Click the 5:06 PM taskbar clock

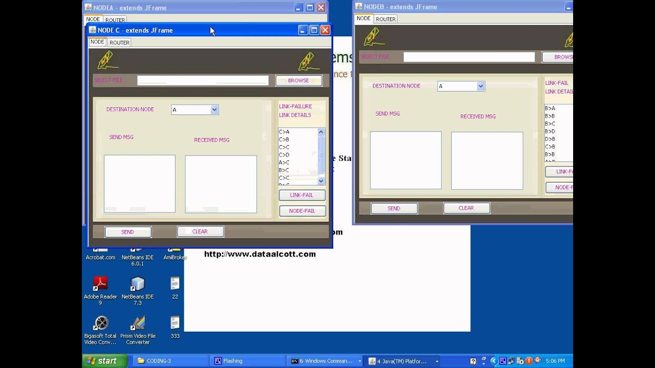[x=555, y=361]
